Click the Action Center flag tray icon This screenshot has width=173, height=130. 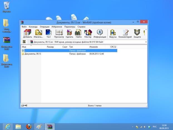tap(137, 127)
